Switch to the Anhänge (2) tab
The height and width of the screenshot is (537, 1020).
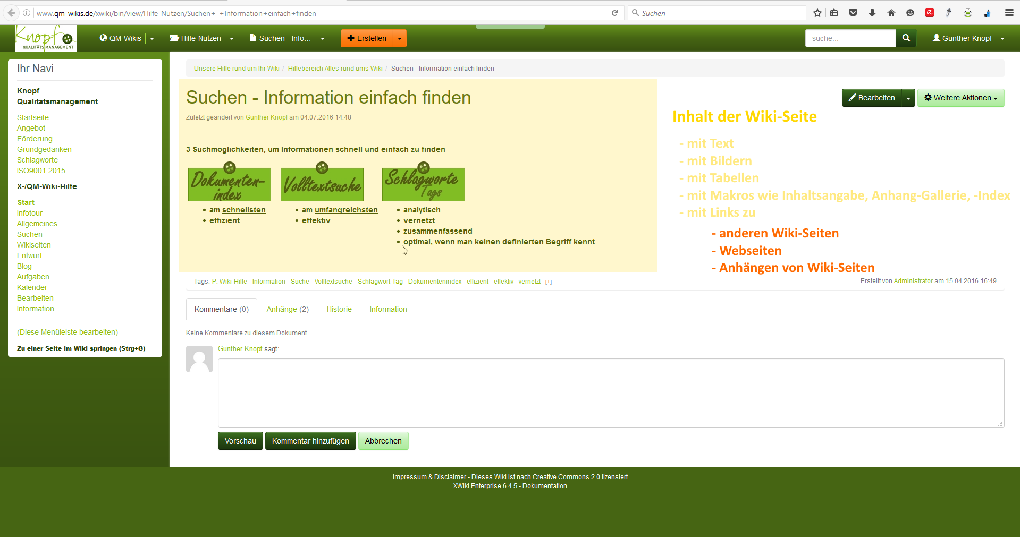click(288, 309)
